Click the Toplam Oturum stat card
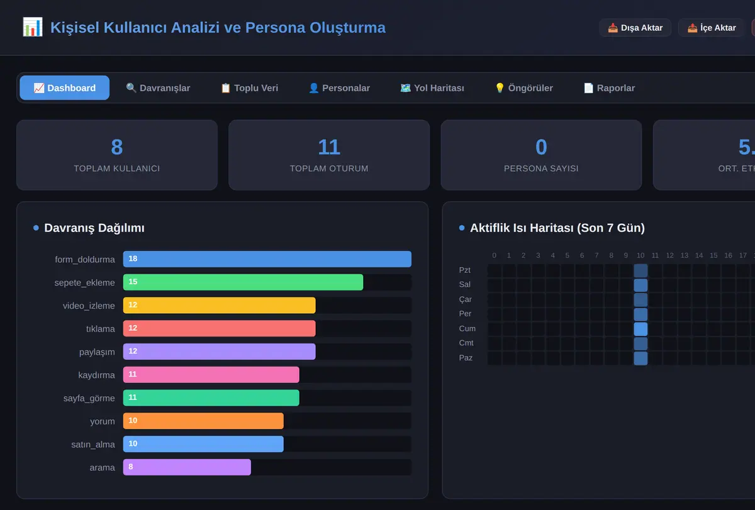 click(329, 155)
